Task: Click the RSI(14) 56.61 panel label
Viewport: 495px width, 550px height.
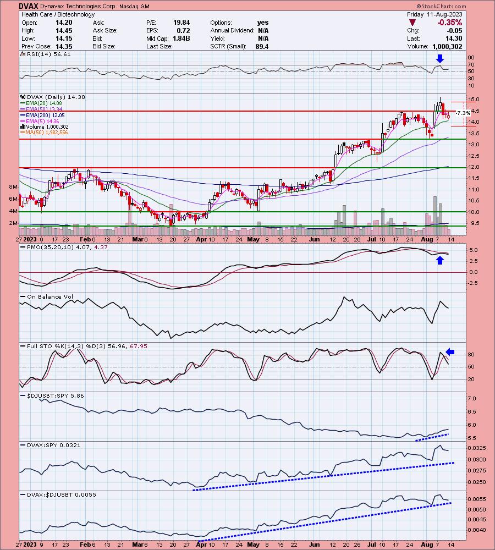Action: pos(46,54)
